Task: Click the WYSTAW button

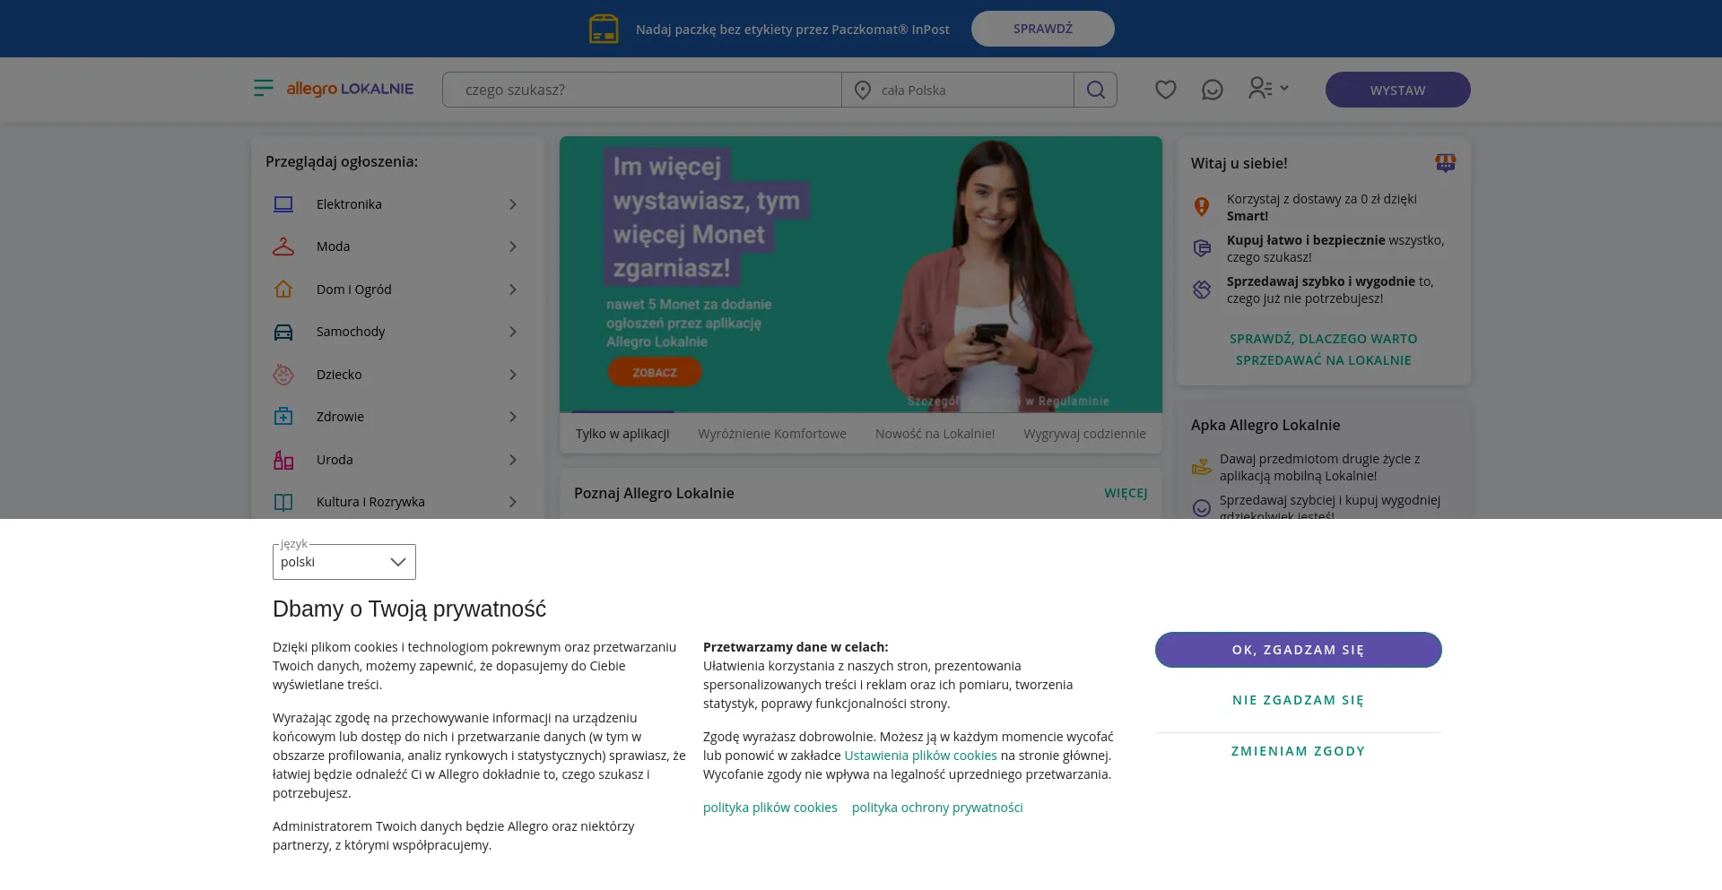Action: 1397,90
